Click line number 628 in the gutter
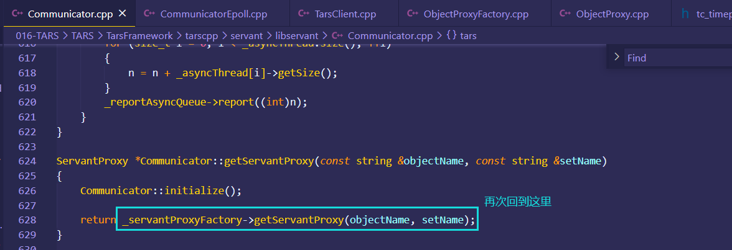 pos(27,220)
